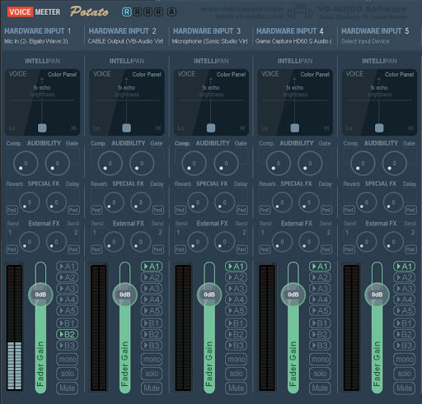Image resolution: width=422 pixels, height=404 pixels.
Task: Mute Hardware Input 1 strip
Action: pos(68,388)
